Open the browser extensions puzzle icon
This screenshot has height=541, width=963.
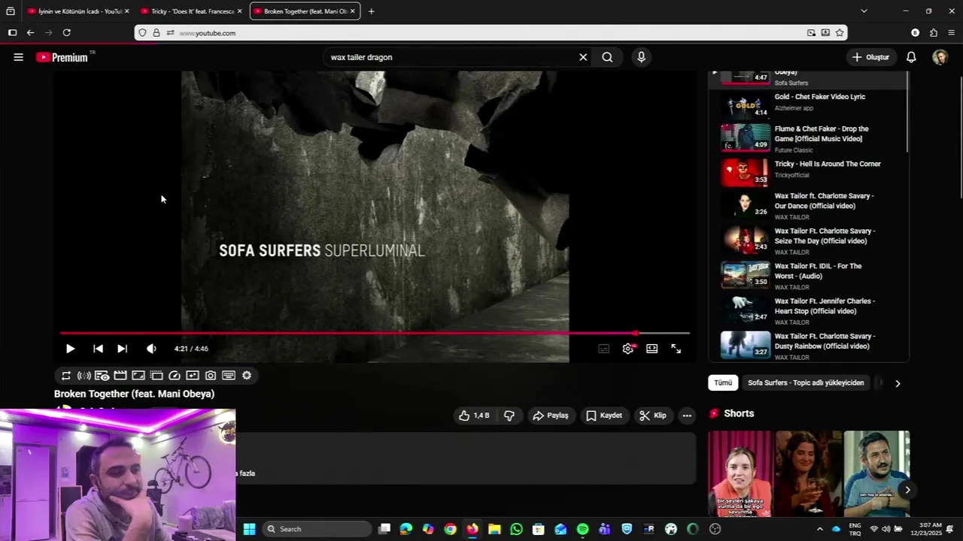(934, 33)
